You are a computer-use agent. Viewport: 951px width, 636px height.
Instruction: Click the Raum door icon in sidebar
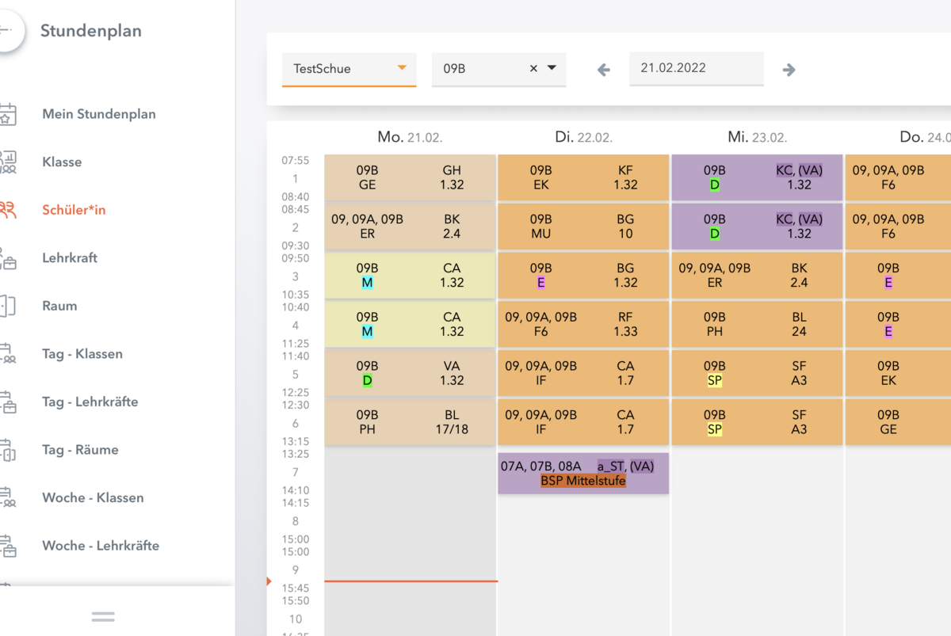[x=7, y=306]
